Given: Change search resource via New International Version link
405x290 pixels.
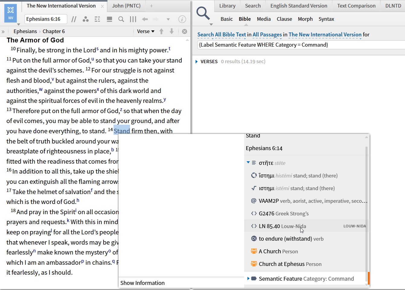Looking at the screenshot, I should 325,35.
